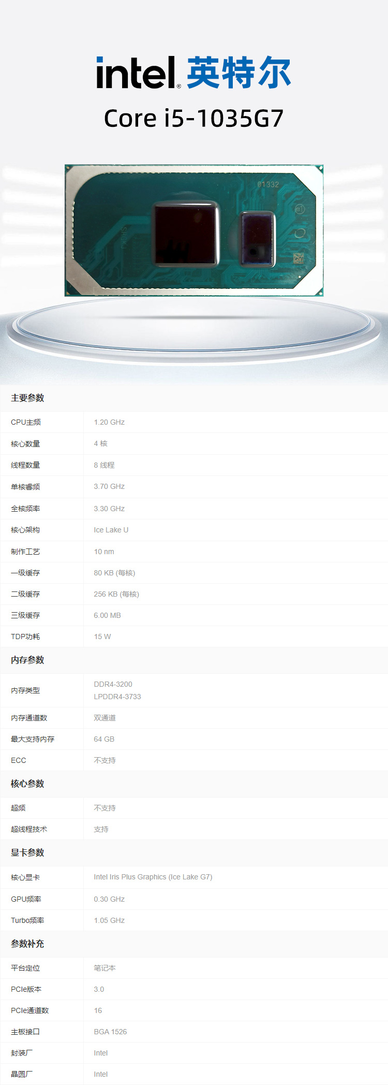Select the DDR4-3200 value

click(x=113, y=684)
